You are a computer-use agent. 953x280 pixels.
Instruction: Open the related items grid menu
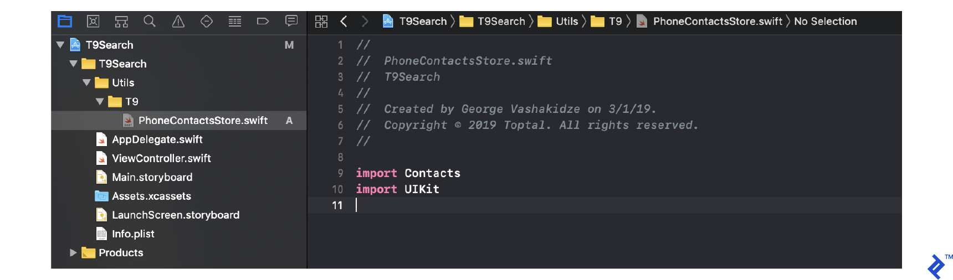(x=321, y=22)
